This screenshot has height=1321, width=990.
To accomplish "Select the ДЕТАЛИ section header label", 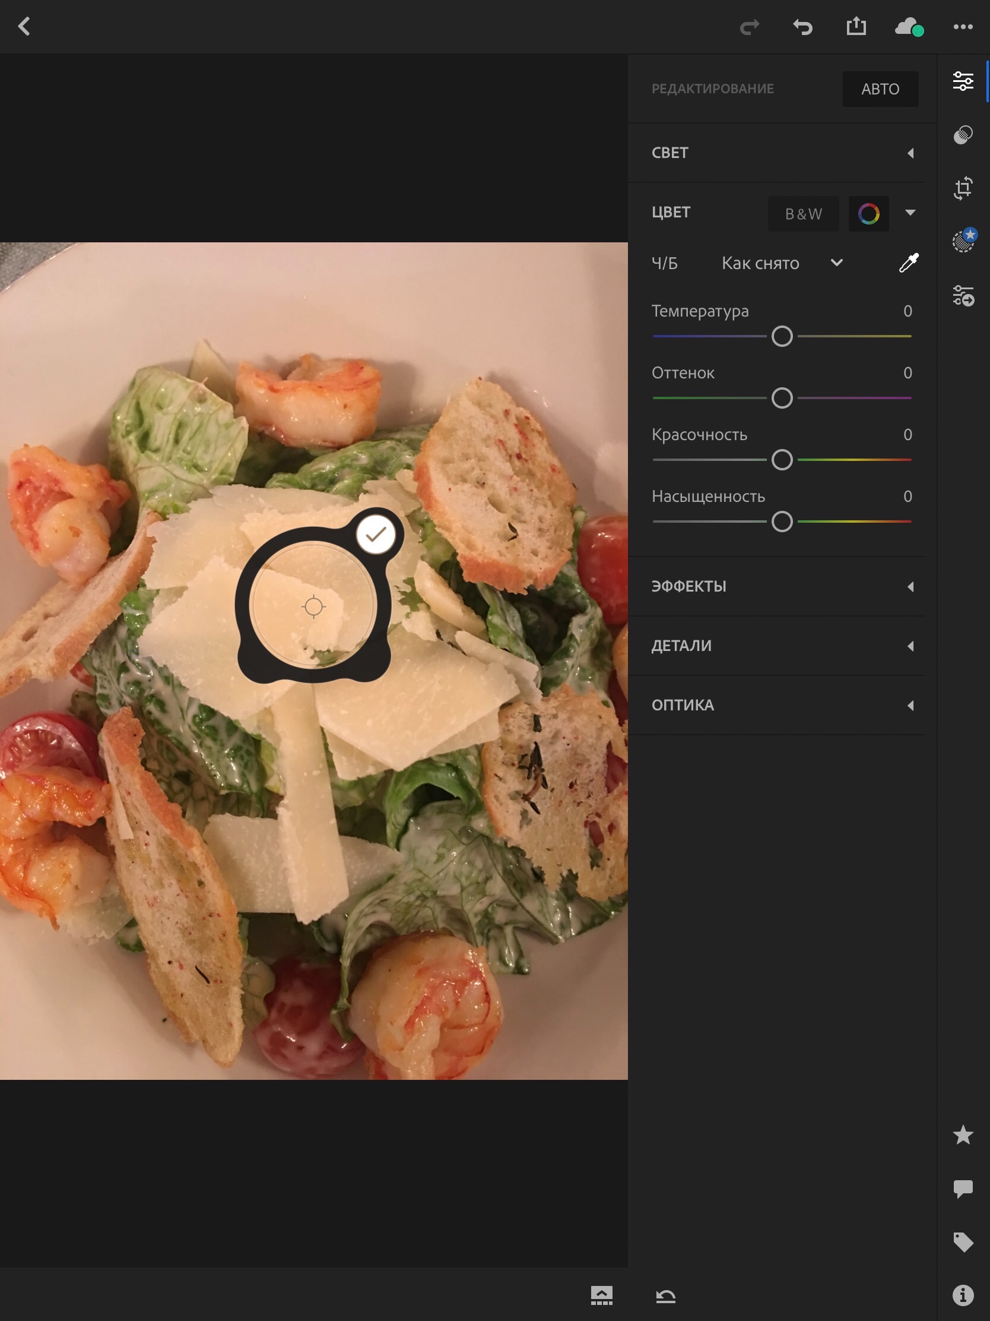I will pos(681,646).
